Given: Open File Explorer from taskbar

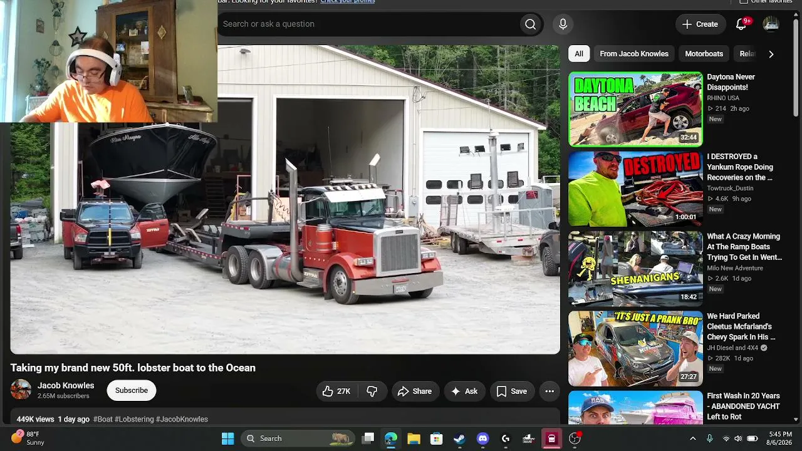Looking at the screenshot, I should (414, 438).
